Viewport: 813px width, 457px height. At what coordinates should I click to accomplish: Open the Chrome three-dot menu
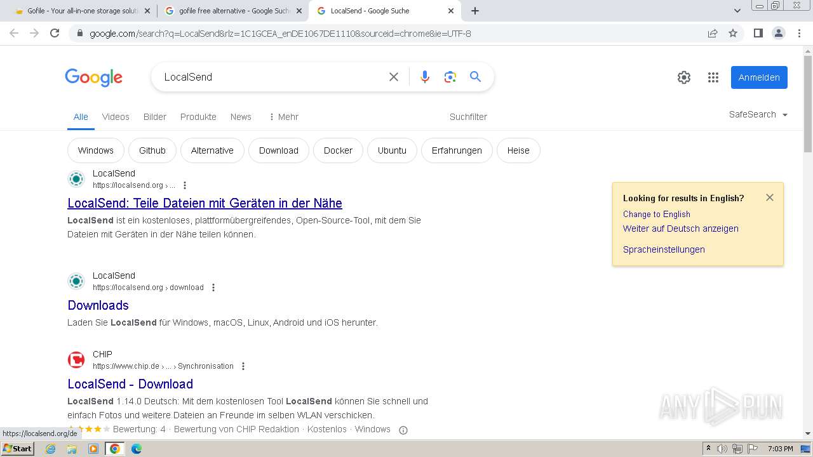[x=799, y=33]
